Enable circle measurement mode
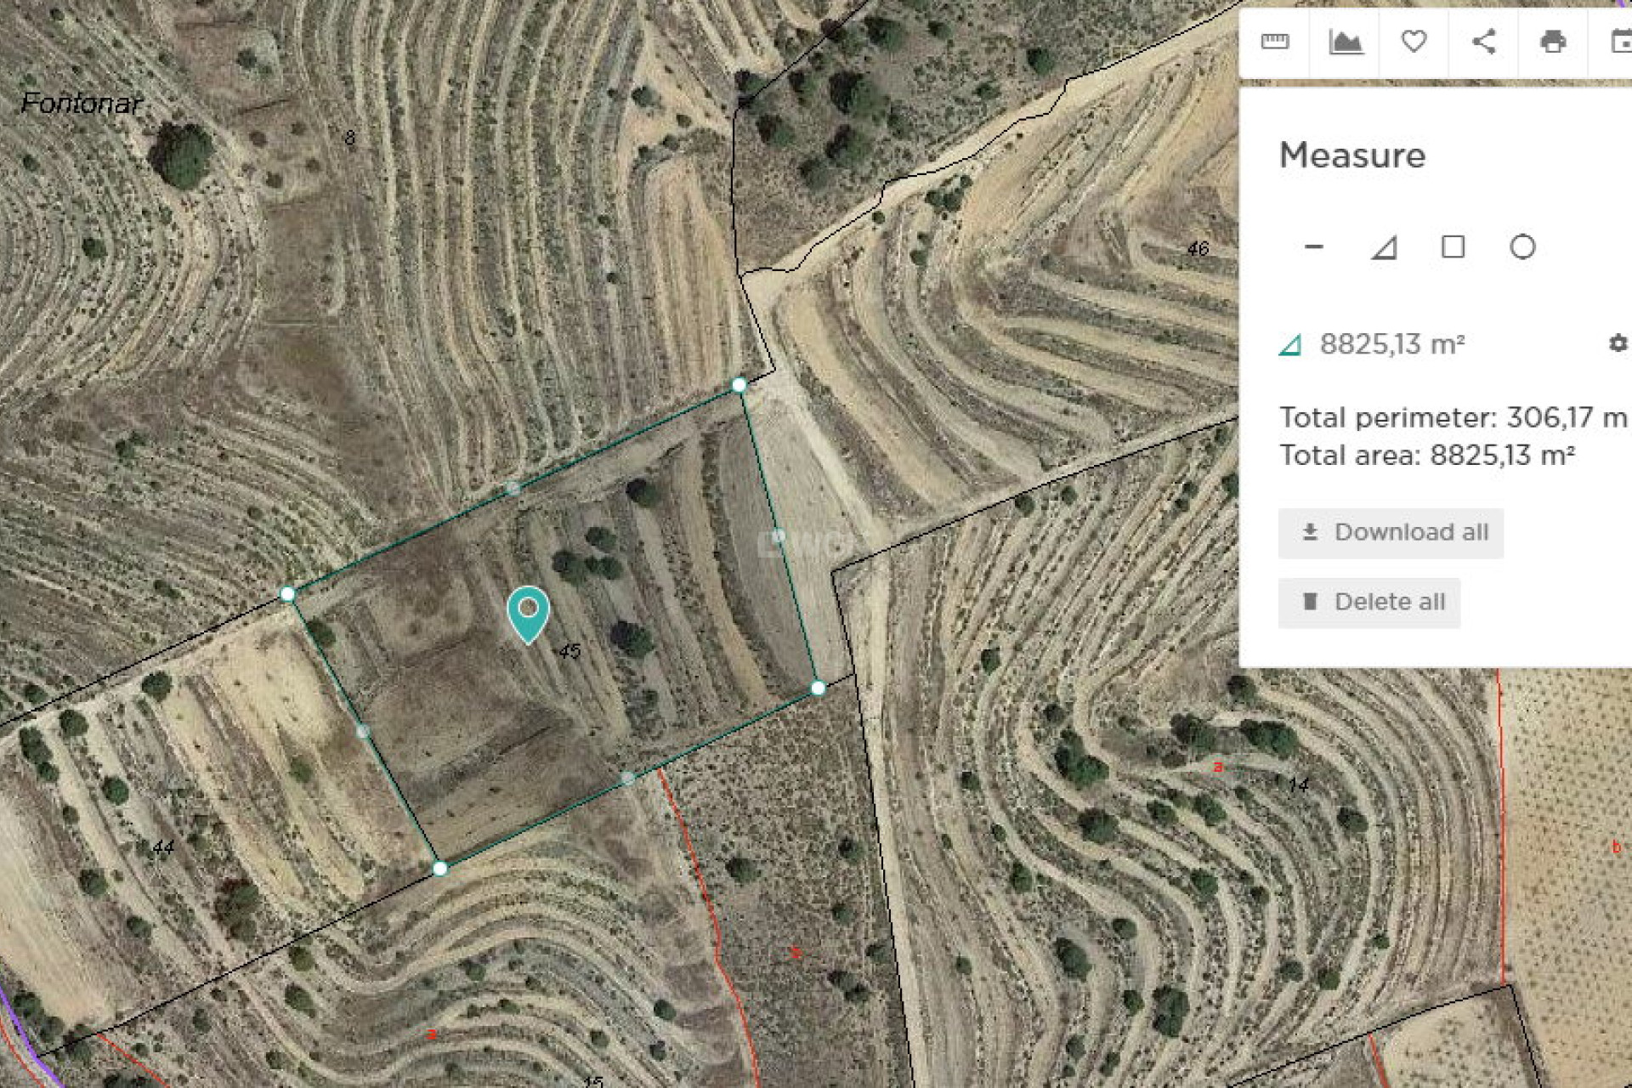The height and width of the screenshot is (1088, 1632). (1521, 247)
